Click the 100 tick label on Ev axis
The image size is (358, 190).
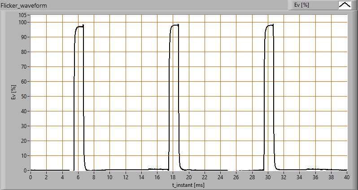coord(23,22)
